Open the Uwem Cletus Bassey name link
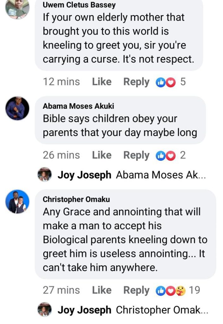223x324 pixels. (x=79, y=5)
